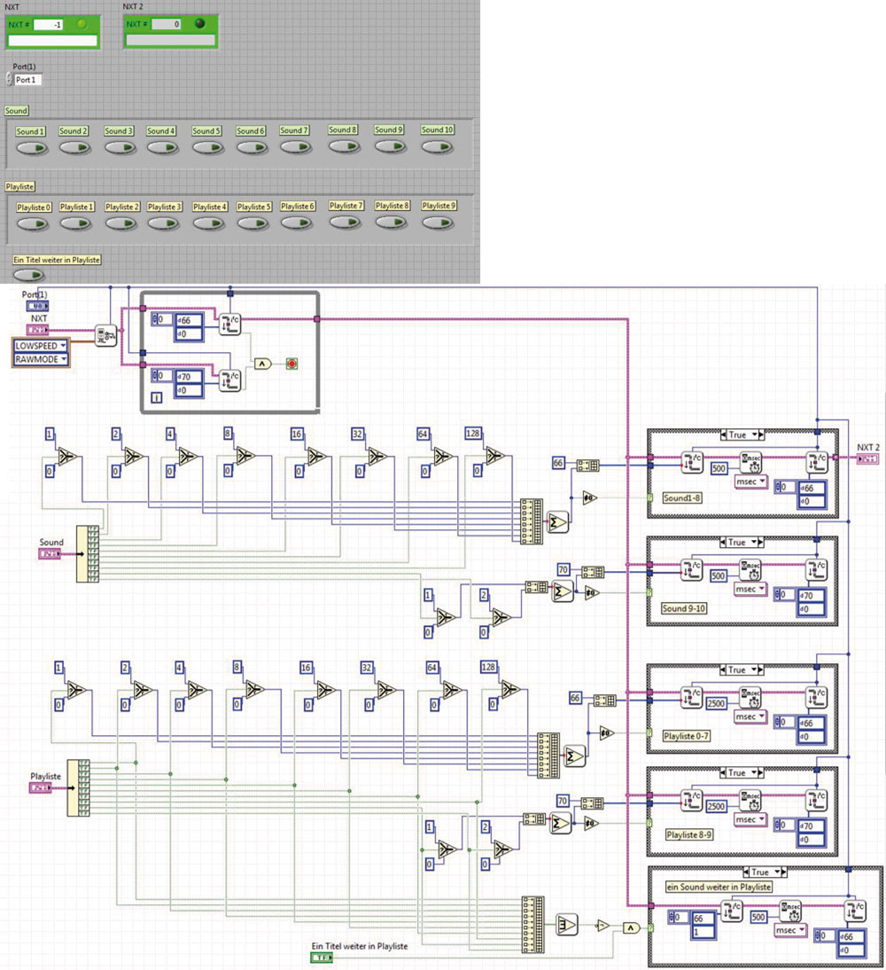Enable the Playliste 5 switch
The image size is (886, 970).
(x=253, y=223)
